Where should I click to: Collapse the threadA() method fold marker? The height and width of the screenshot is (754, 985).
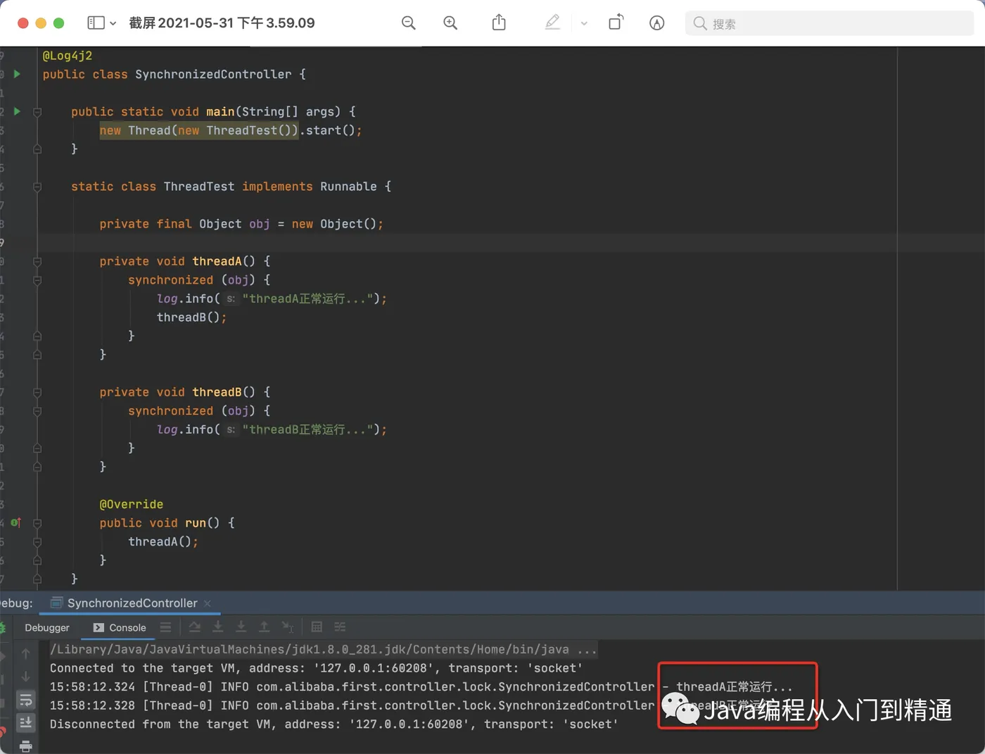pyautogui.click(x=37, y=261)
